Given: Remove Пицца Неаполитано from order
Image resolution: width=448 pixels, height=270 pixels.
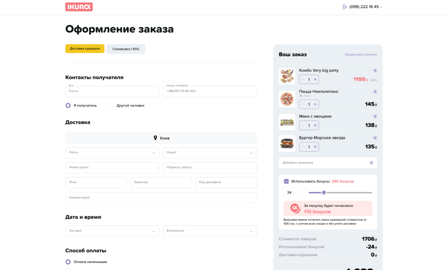Looking at the screenshot, I should pos(375,91).
